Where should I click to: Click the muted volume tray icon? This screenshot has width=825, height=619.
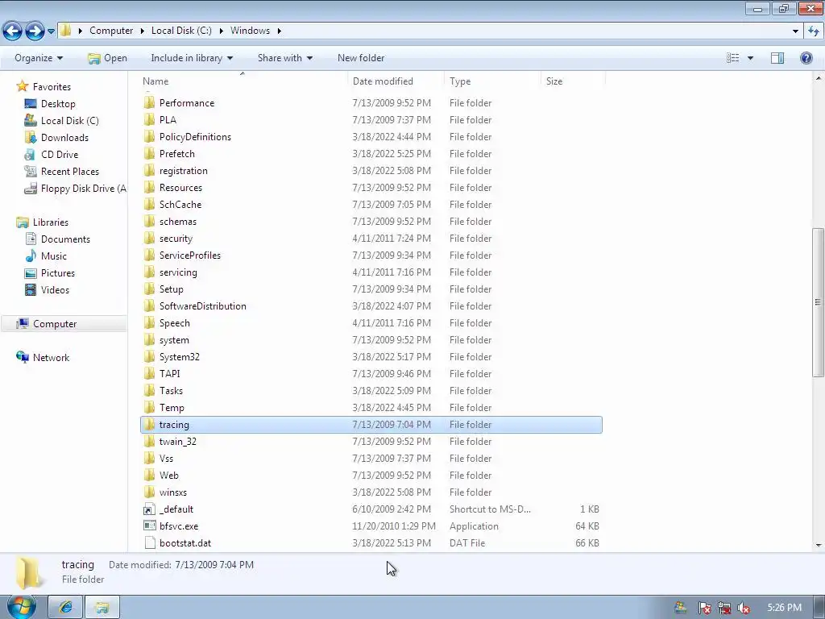[x=744, y=608]
